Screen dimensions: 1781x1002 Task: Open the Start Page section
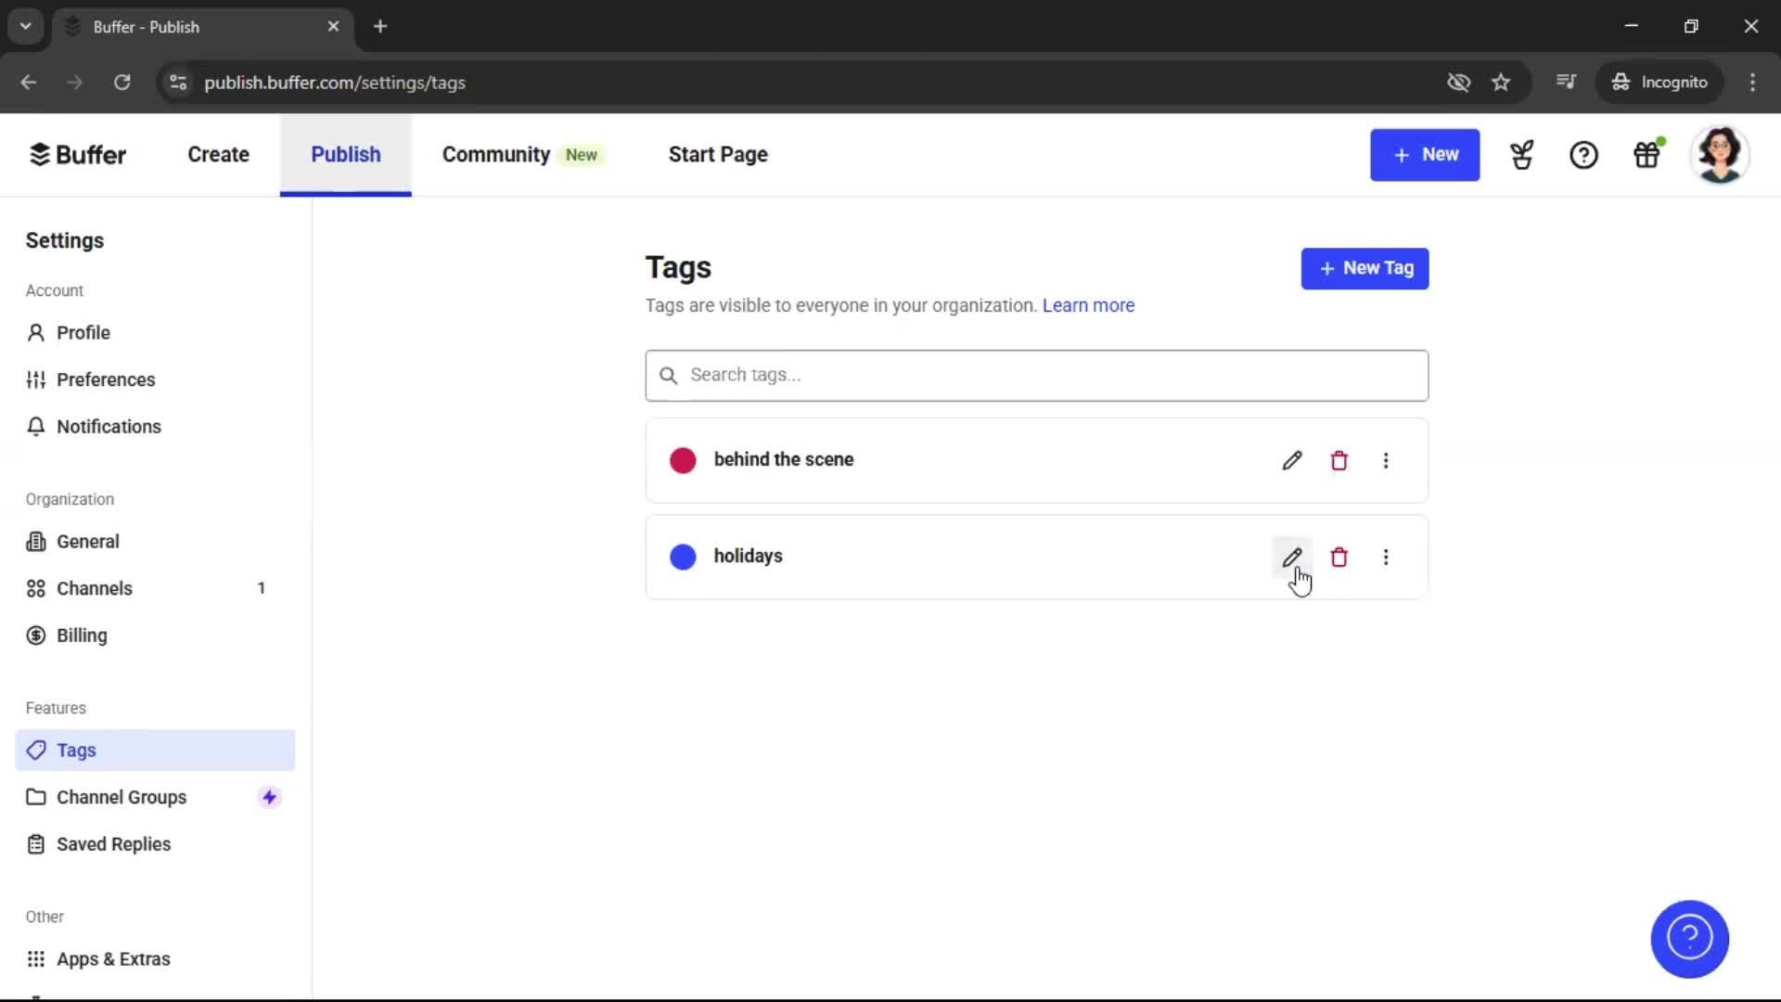point(717,154)
